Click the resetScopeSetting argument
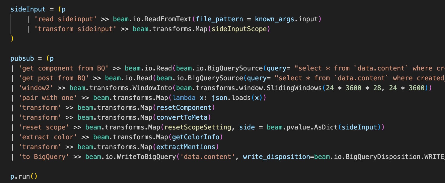 click(198, 127)
